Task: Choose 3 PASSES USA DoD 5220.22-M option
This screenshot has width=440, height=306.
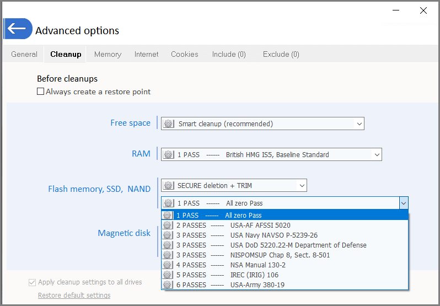Action: point(285,245)
